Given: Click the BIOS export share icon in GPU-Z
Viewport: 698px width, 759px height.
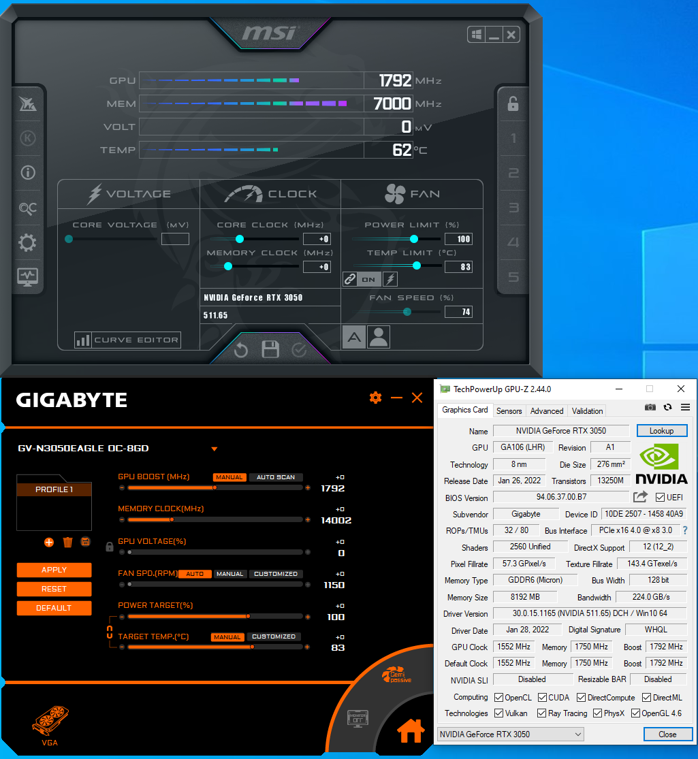Looking at the screenshot, I should pyautogui.click(x=640, y=497).
